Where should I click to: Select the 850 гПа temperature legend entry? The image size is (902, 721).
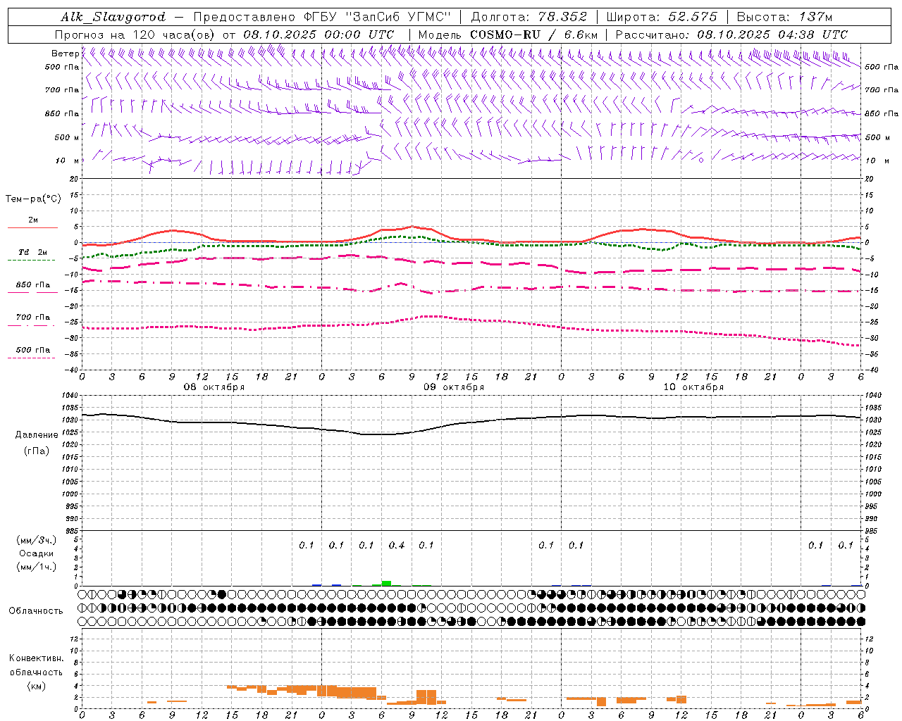click(32, 285)
